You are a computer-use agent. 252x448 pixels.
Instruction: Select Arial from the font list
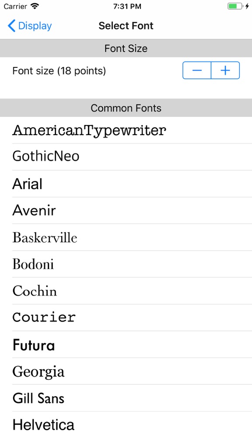[126, 184]
